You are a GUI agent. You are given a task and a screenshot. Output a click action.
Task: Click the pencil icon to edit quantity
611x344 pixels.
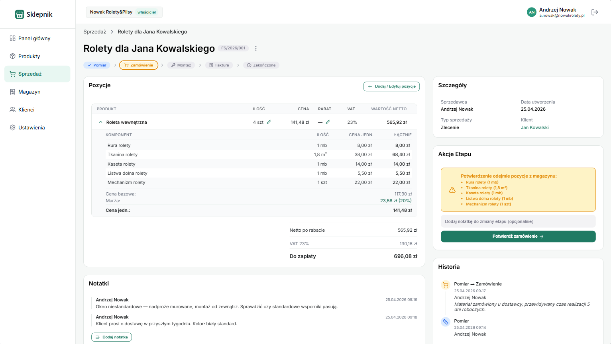click(269, 122)
